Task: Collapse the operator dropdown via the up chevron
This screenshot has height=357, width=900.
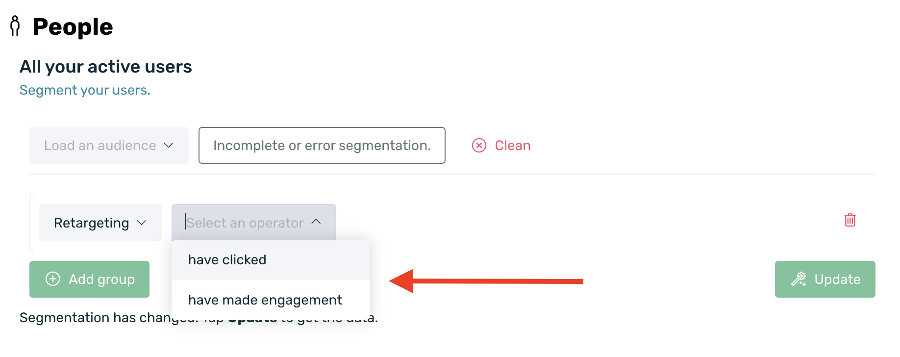Action: click(316, 222)
